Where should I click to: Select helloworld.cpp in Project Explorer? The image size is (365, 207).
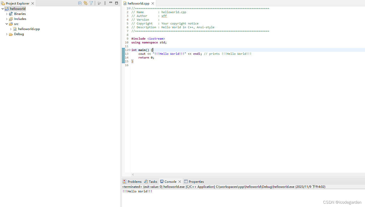click(x=29, y=29)
